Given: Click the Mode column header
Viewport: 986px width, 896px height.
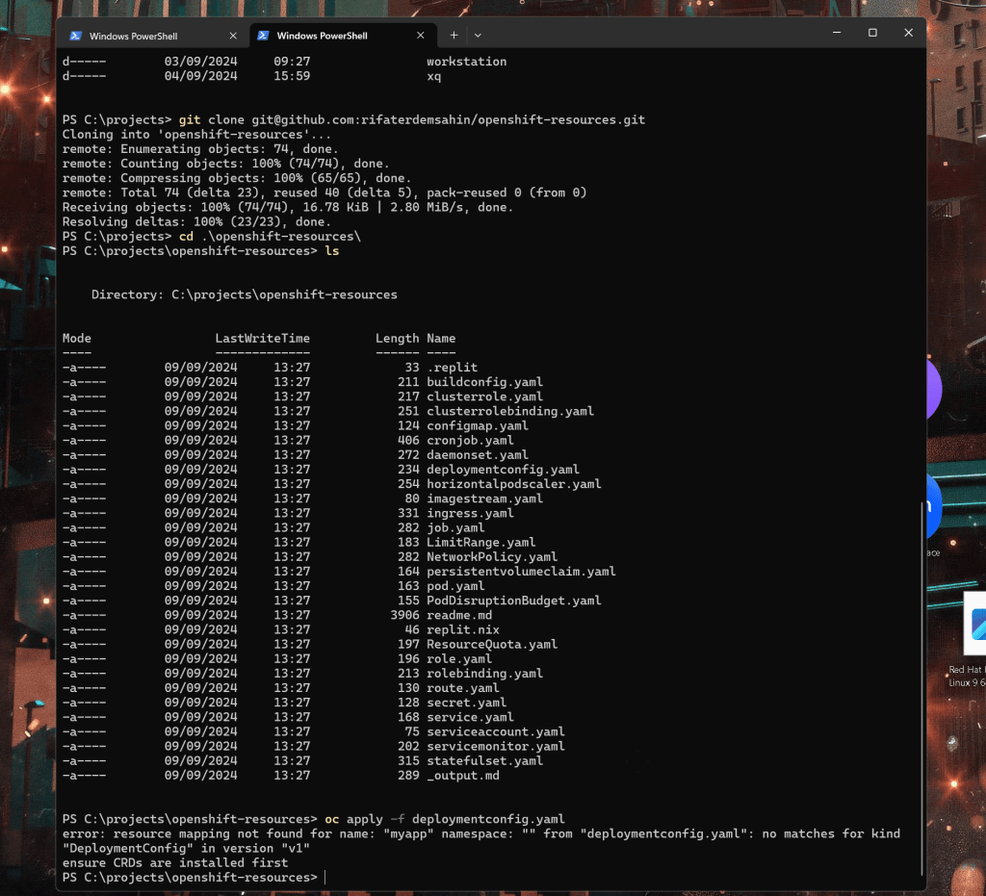Looking at the screenshot, I should 77,338.
